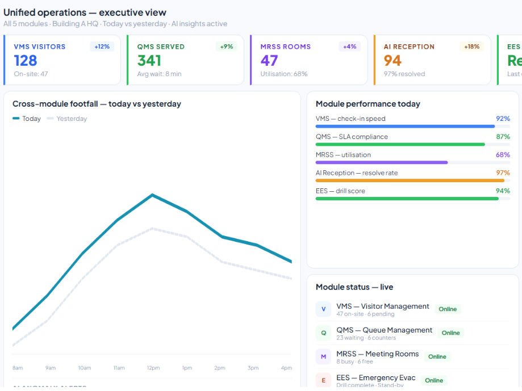Click the '12pm' label on chart axis
The image size is (522, 391).
pos(153,368)
